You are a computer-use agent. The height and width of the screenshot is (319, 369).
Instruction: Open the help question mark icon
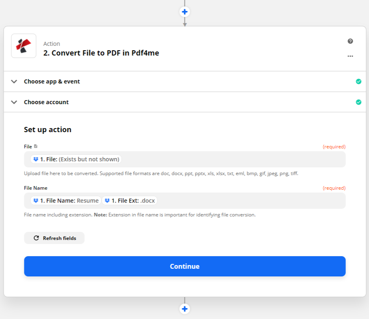(350, 41)
